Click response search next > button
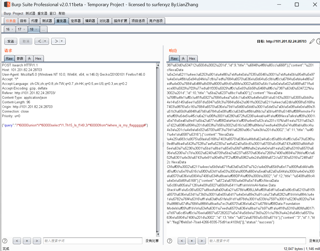 [202, 241]
